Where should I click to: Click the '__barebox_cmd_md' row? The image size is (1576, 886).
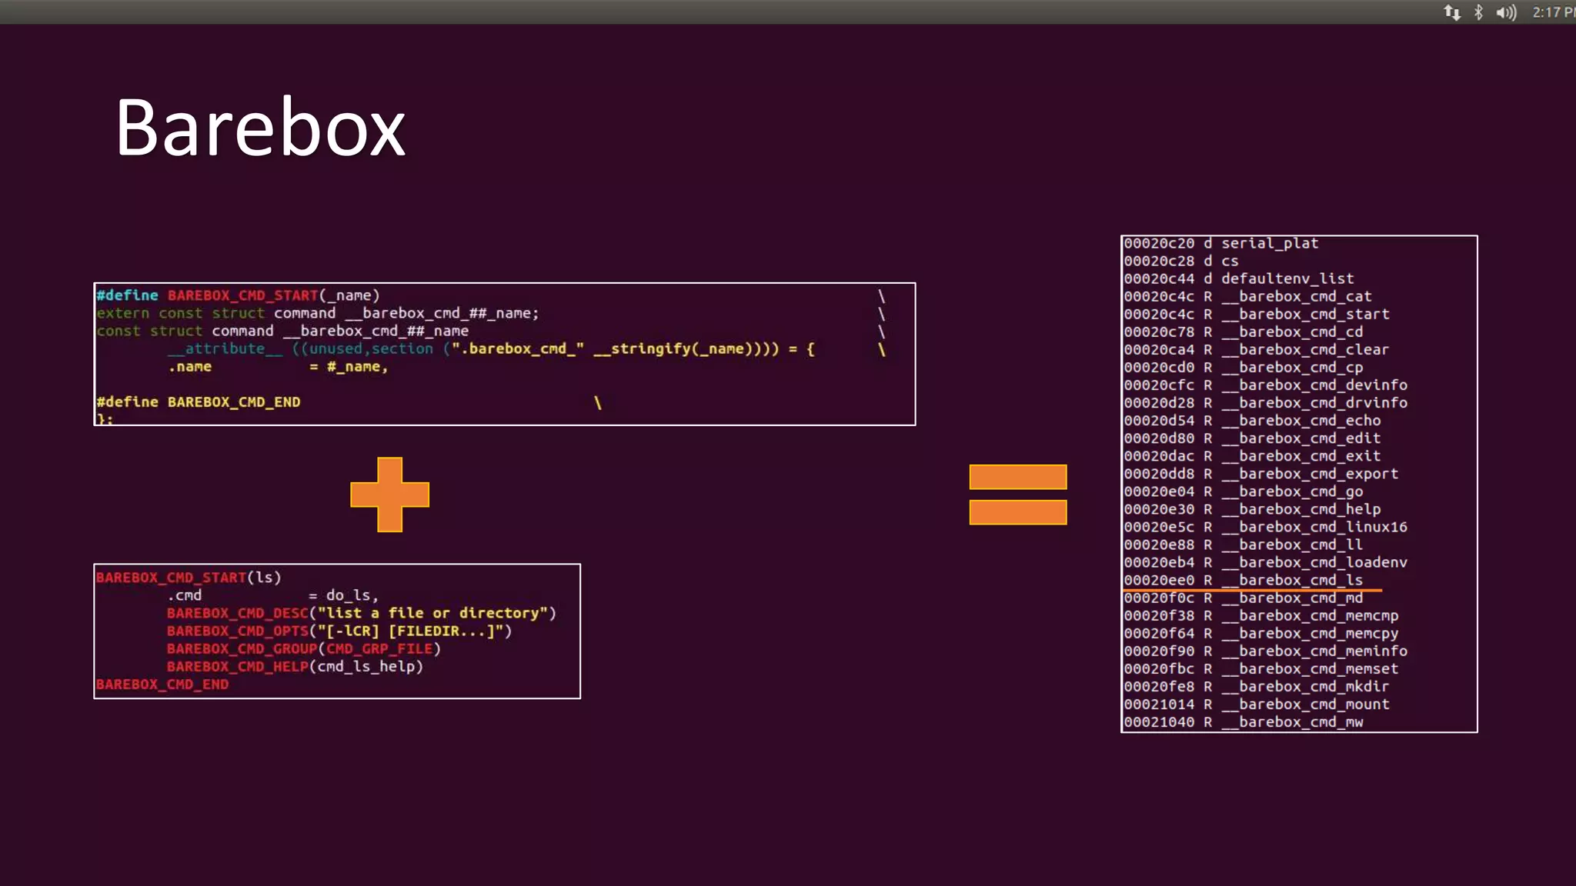point(1244,598)
